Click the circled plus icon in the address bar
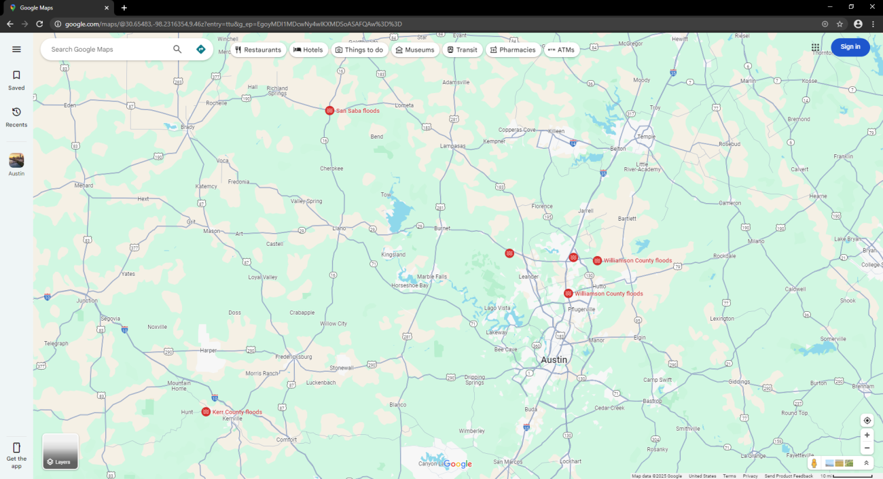The height and width of the screenshot is (479, 883). tap(825, 24)
